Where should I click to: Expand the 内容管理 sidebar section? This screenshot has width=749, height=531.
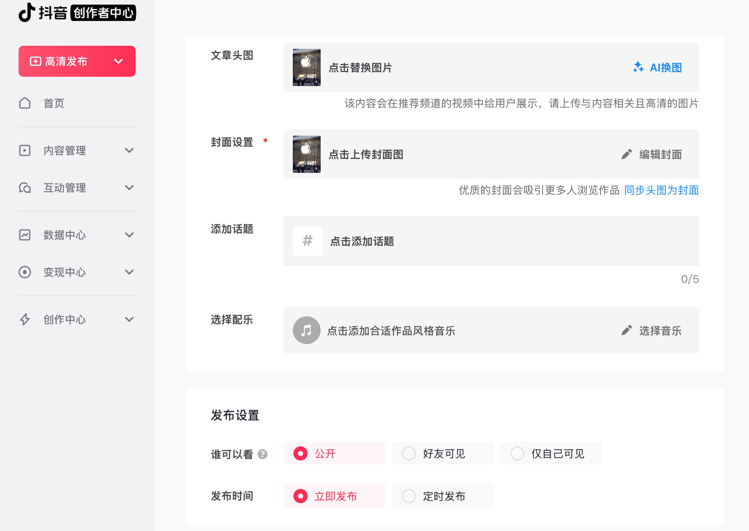click(130, 150)
